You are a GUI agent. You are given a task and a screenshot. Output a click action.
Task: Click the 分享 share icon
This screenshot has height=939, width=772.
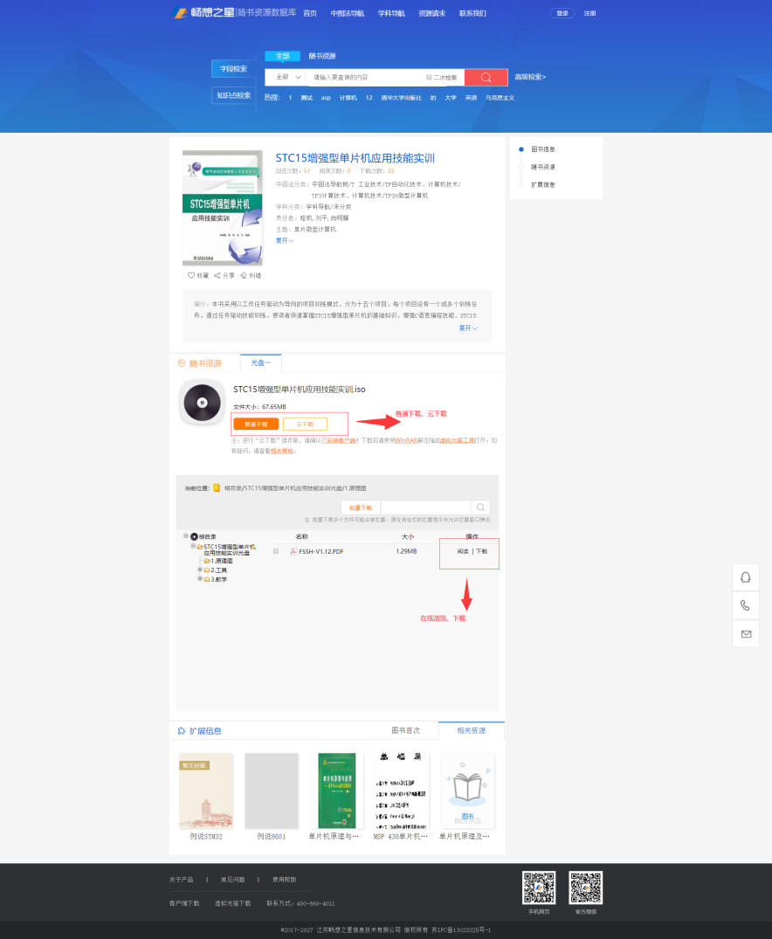217,275
